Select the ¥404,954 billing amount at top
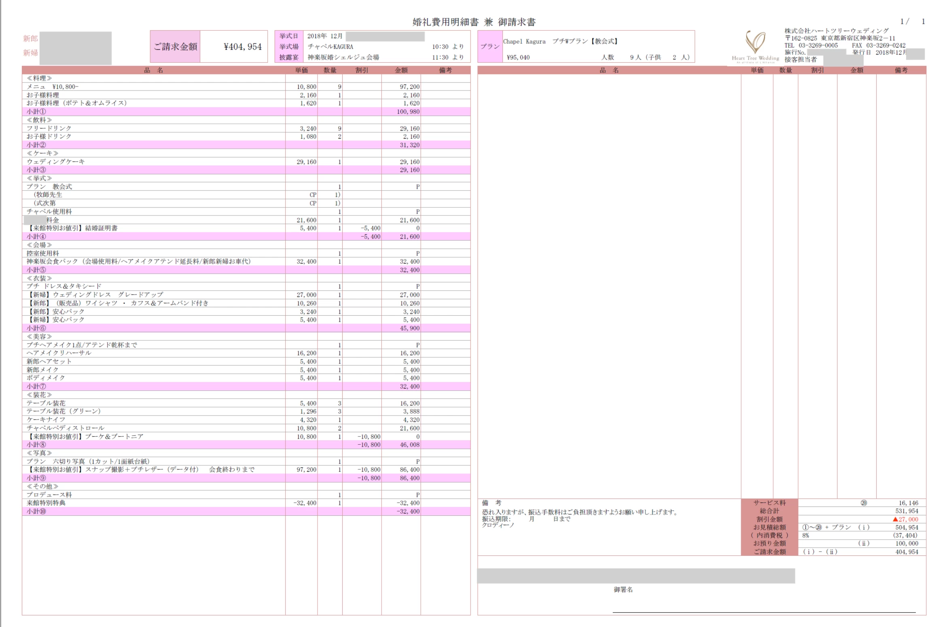Image resolution: width=941 pixels, height=627 pixels. click(242, 47)
